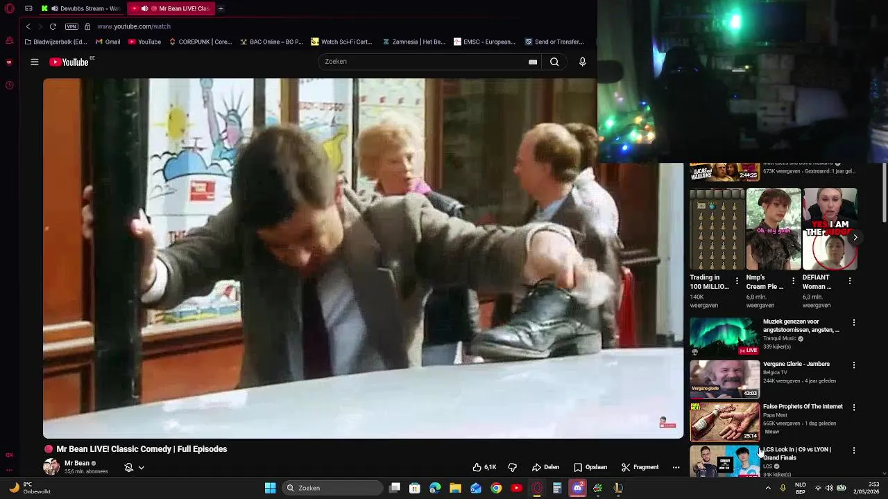Open the Windows Start menu

(x=271, y=488)
